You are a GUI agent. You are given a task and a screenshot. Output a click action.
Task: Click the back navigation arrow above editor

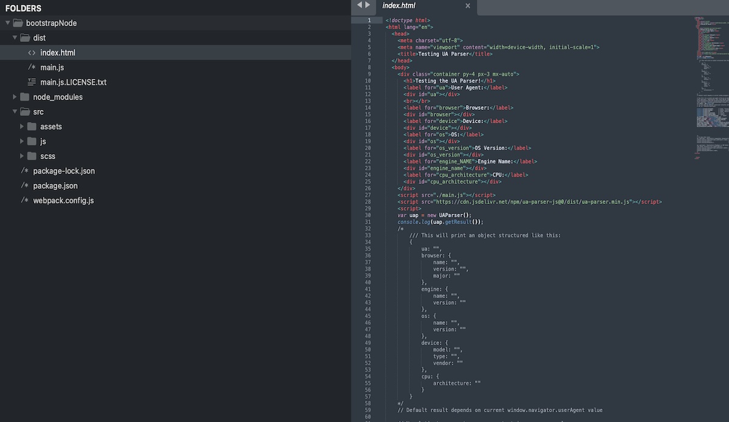point(359,5)
